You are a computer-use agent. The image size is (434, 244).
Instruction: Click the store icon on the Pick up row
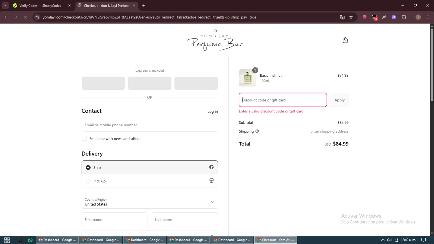pos(212,181)
